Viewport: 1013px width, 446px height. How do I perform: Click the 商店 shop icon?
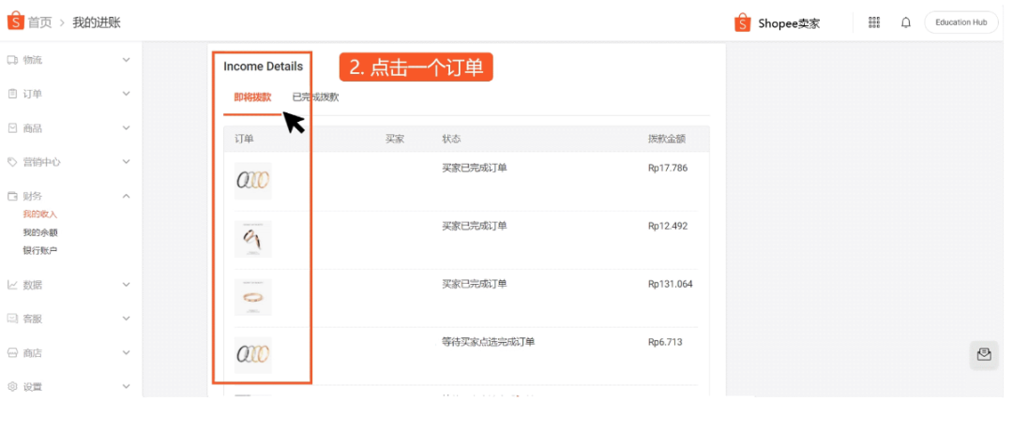[x=12, y=353]
